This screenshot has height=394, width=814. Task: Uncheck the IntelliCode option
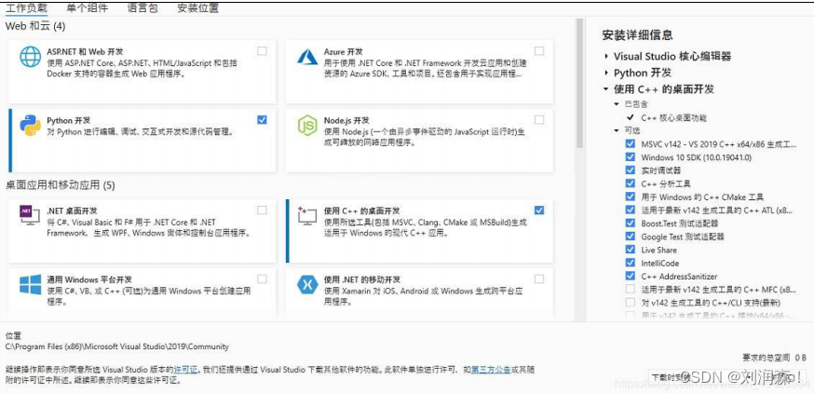point(631,264)
